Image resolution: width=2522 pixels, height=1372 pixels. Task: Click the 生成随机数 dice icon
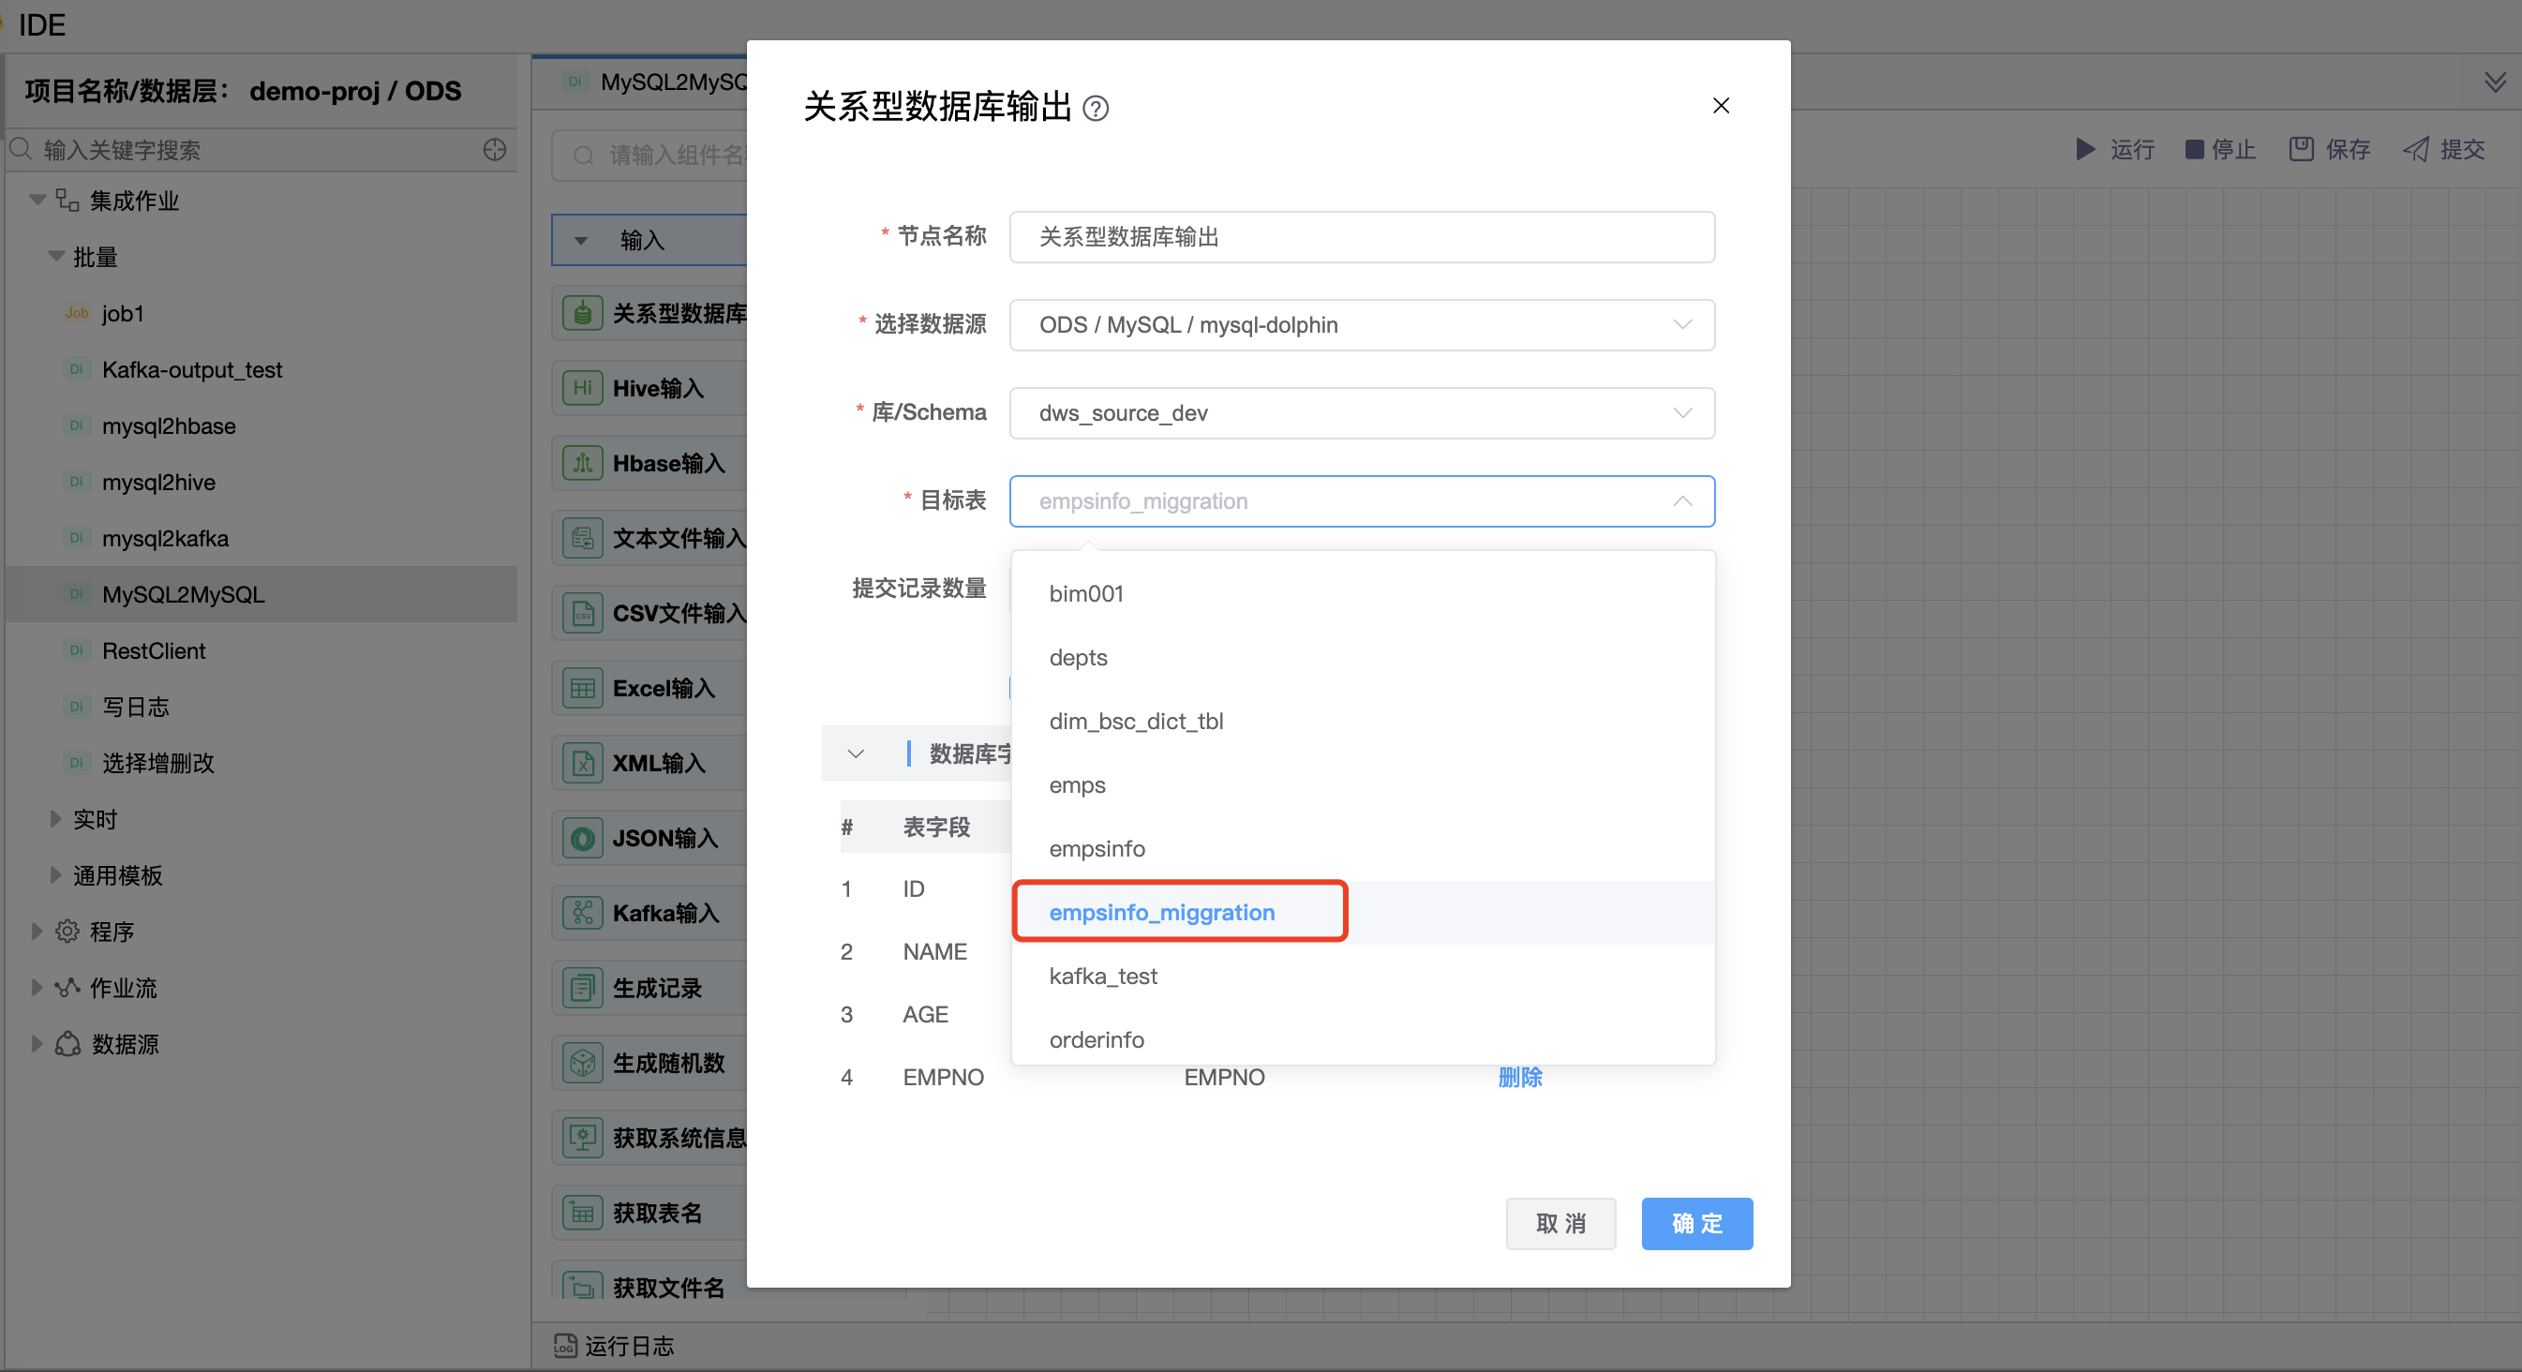pos(583,1063)
